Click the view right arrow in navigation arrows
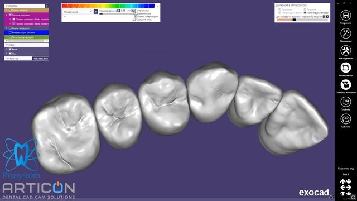 [349, 188]
